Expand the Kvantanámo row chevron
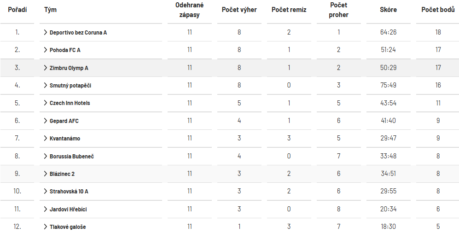459x239 pixels. click(x=46, y=138)
